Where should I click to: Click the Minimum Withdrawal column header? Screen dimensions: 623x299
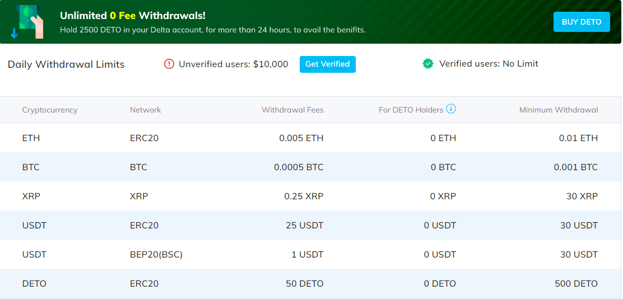[x=558, y=110]
